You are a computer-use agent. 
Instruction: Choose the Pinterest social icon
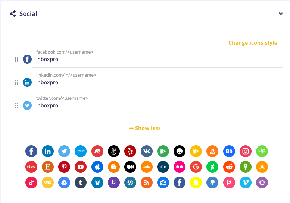pyautogui.click(x=64, y=167)
